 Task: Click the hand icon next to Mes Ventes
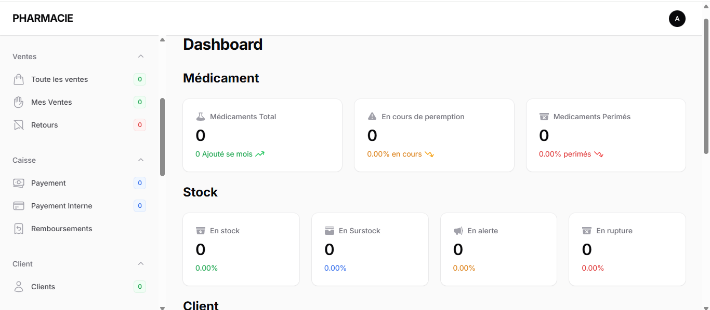[x=19, y=102]
